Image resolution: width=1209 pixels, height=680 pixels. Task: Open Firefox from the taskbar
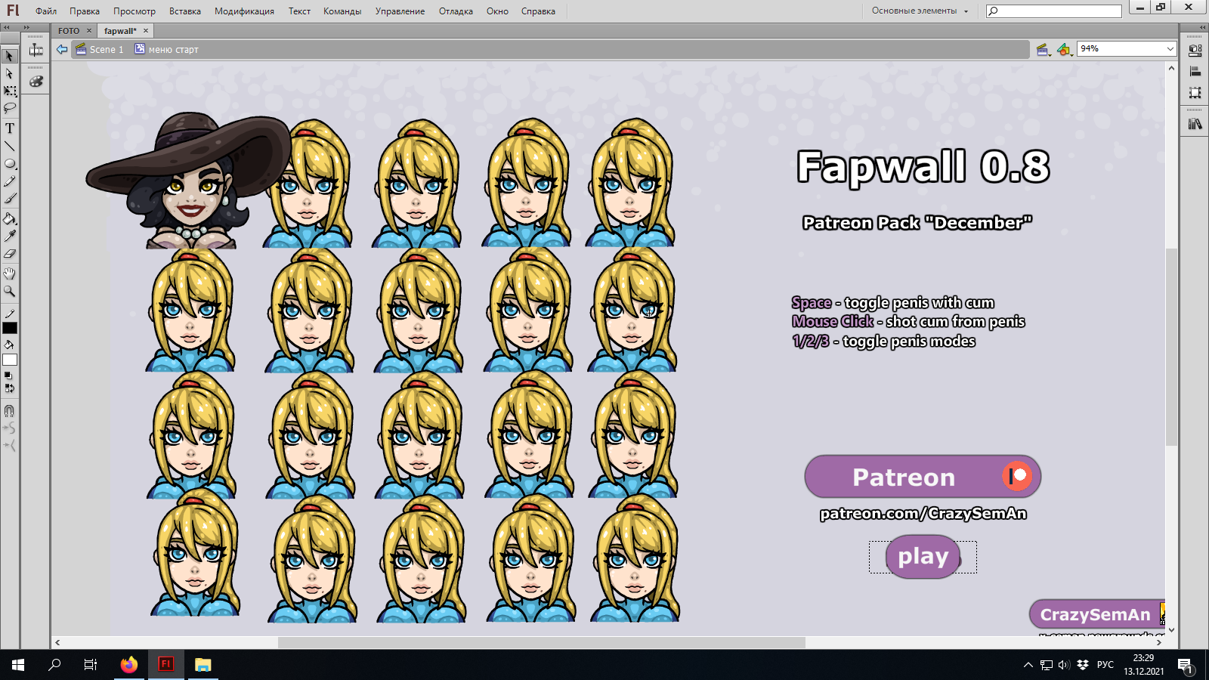pyautogui.click(x=129, y=665)
